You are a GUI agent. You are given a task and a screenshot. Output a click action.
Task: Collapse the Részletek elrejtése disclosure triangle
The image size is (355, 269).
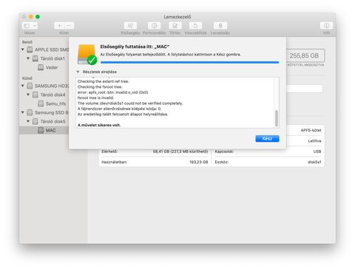point(78,72)
